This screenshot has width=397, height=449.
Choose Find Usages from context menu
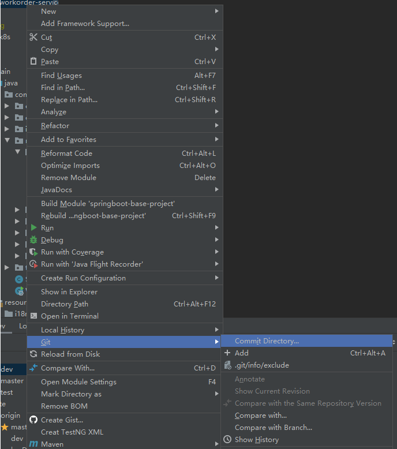[x=61, y=76]
